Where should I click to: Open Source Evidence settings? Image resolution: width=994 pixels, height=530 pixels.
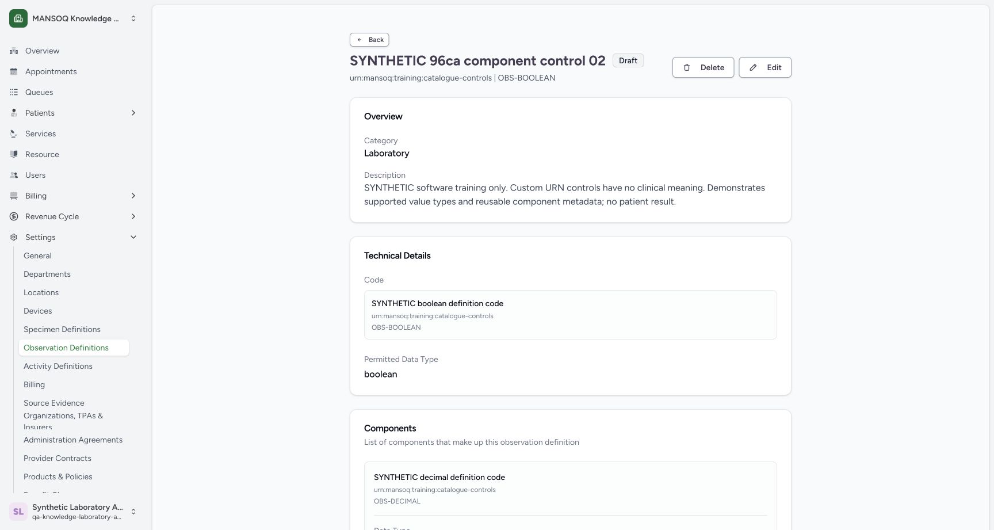(x=74, y=403)
